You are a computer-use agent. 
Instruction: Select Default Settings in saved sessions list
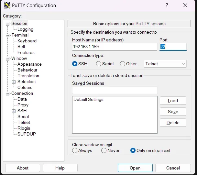[88, 100]
